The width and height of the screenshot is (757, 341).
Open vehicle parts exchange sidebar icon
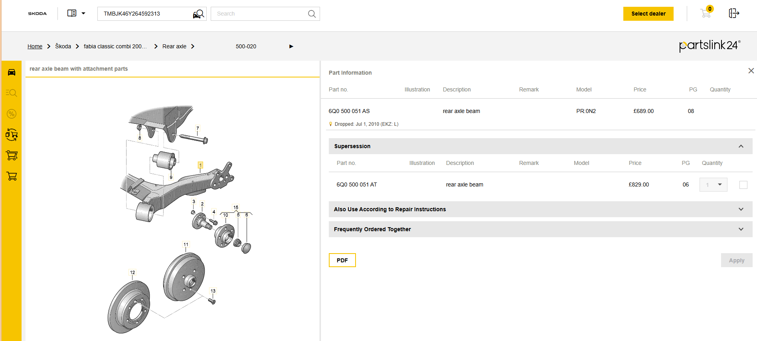point(12,135)
